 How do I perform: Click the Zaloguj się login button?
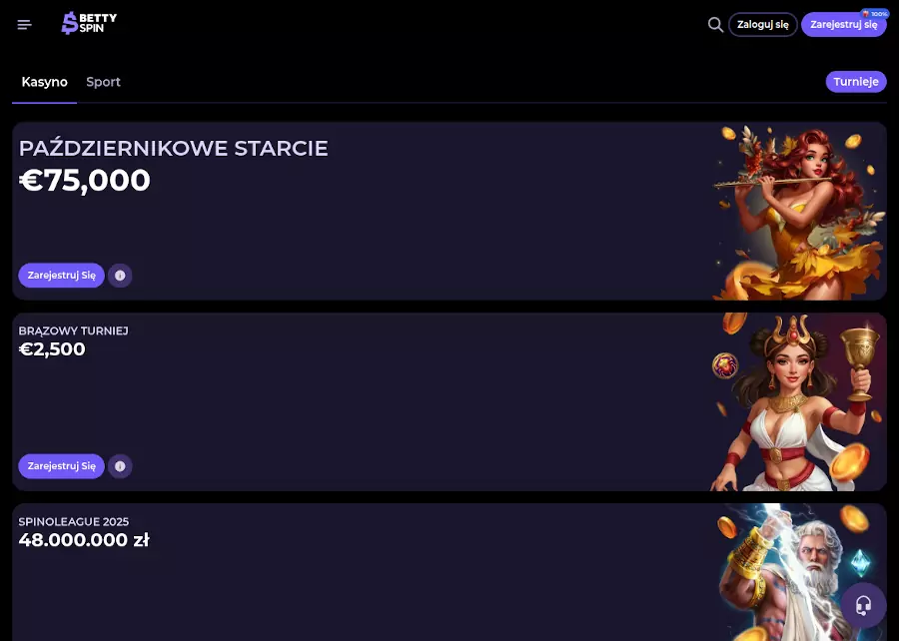763,25
